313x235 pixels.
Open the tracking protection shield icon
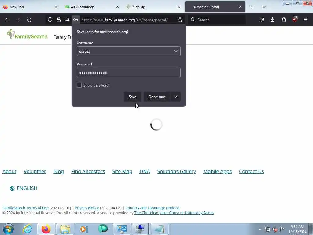(x=50, y=20)
